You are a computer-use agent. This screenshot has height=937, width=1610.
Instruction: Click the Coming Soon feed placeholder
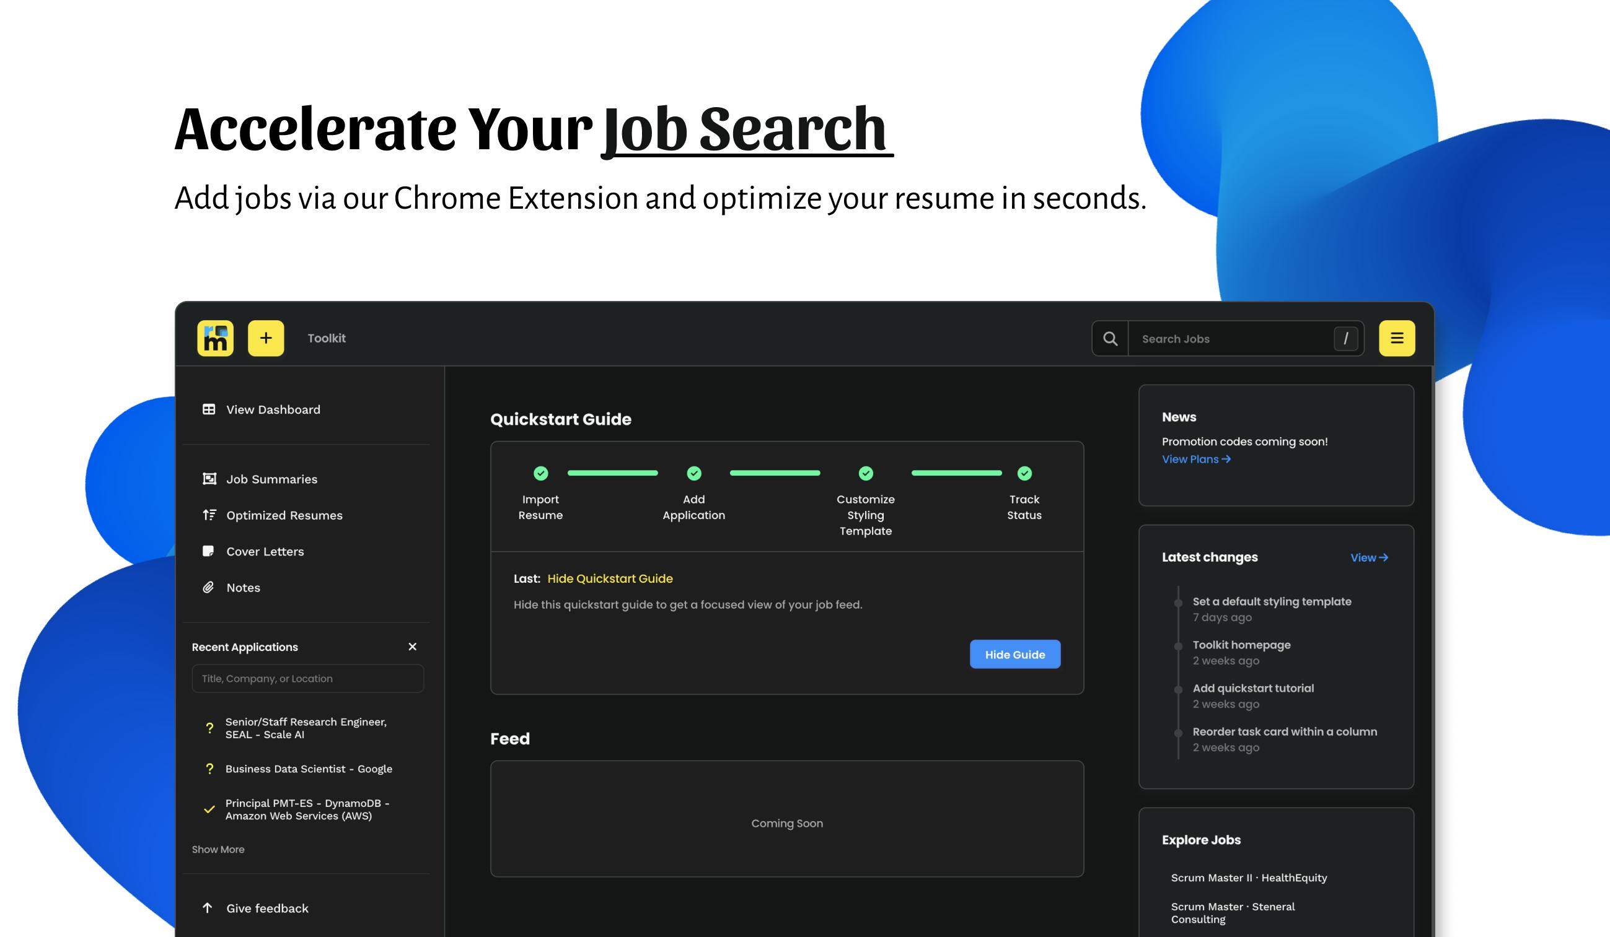pos(787,824)
